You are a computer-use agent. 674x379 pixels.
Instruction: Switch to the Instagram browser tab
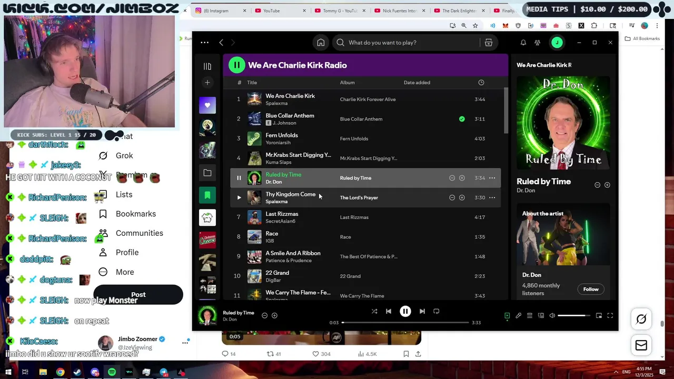coord(220,11)
